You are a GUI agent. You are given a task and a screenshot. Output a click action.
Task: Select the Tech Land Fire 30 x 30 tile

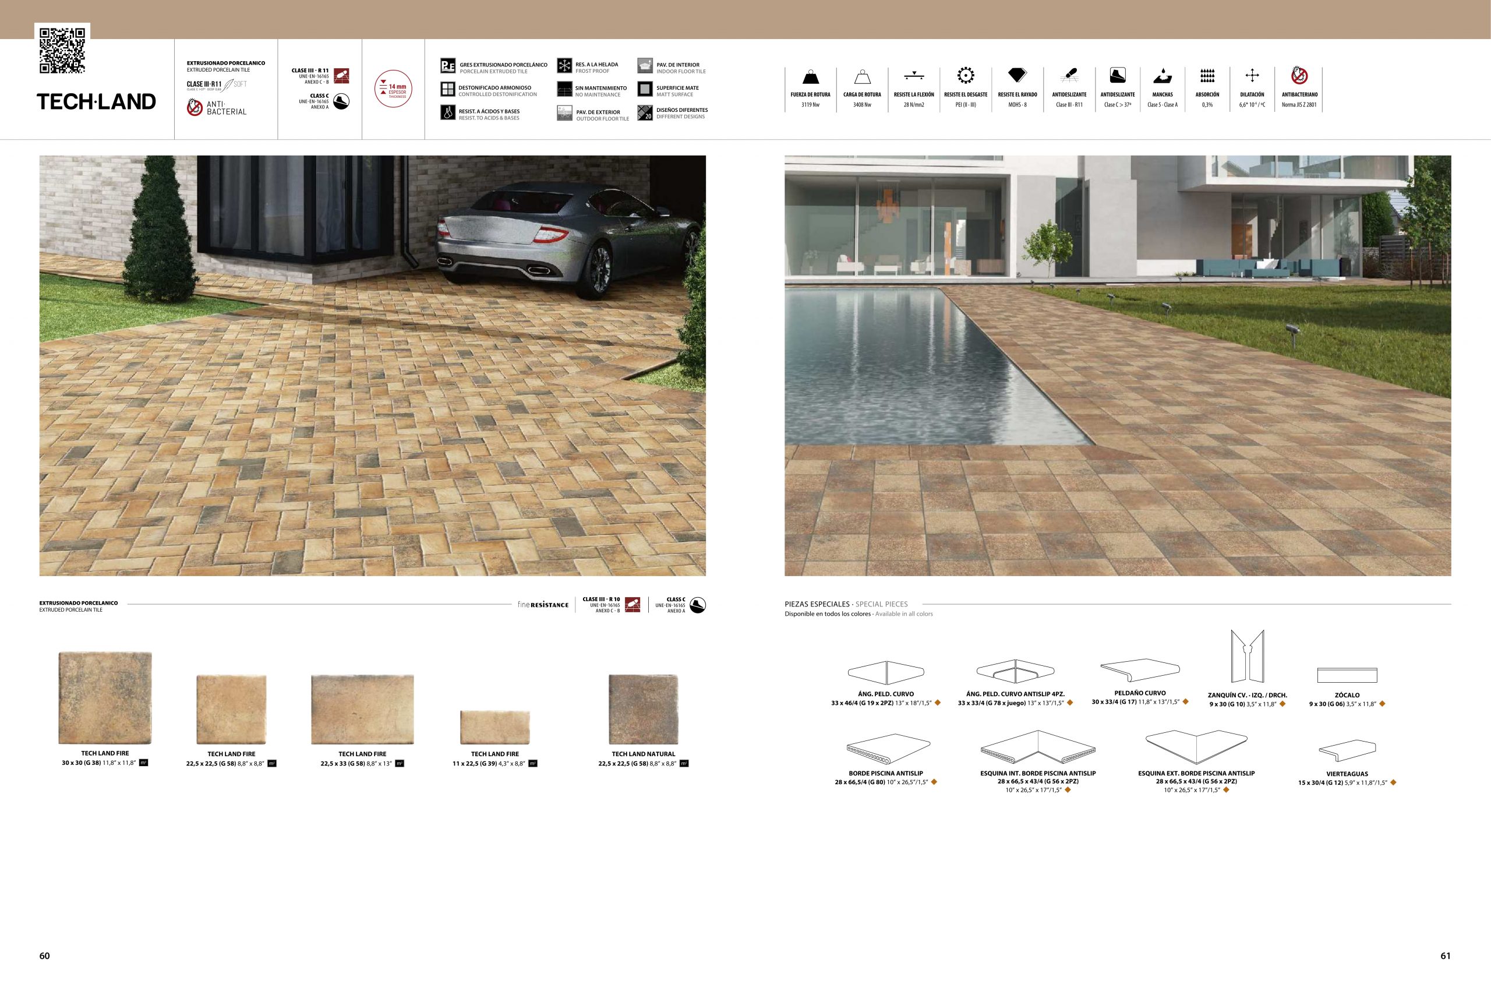105,697
